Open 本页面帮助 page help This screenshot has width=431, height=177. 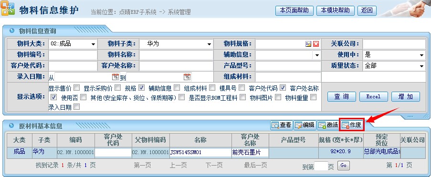294,10
